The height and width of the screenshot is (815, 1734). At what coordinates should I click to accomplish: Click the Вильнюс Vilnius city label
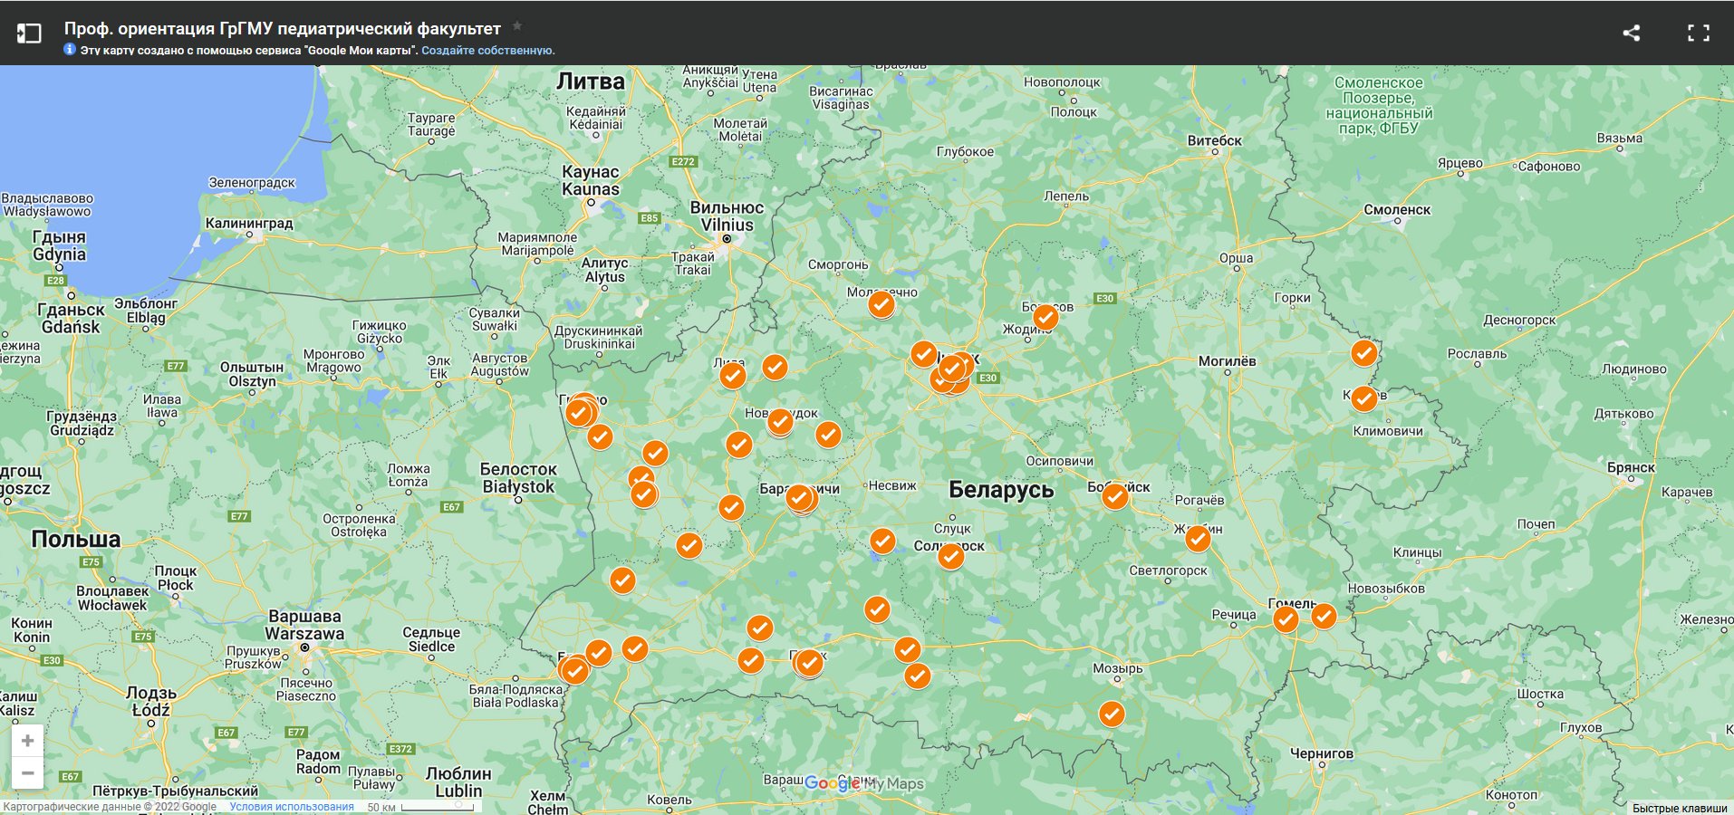click(727, 216)
